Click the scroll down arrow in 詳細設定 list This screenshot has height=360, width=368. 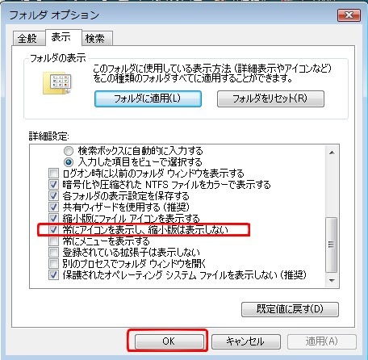(332, 281)
